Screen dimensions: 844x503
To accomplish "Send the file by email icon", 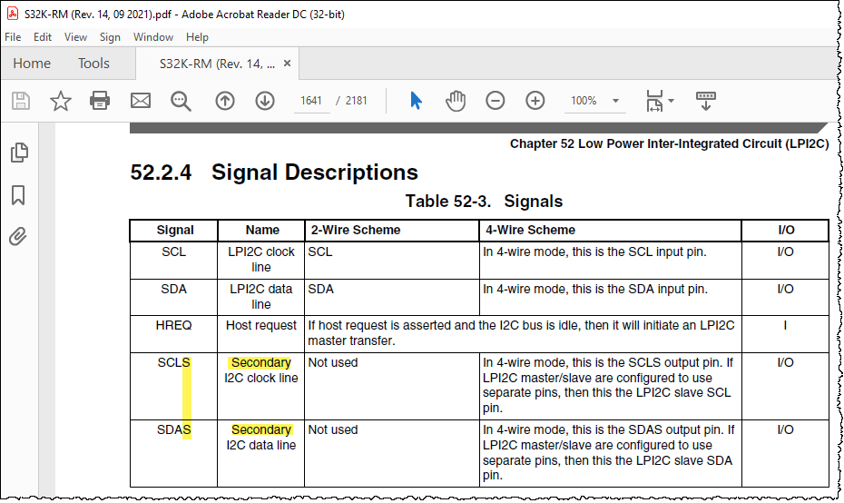I will pos(141,101).
